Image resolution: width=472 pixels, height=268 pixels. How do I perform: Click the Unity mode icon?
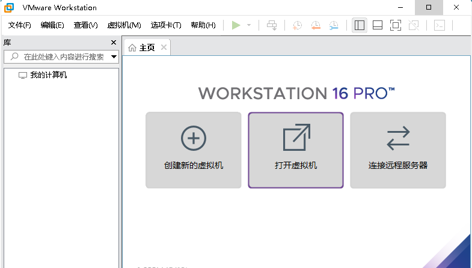point(414,25)
